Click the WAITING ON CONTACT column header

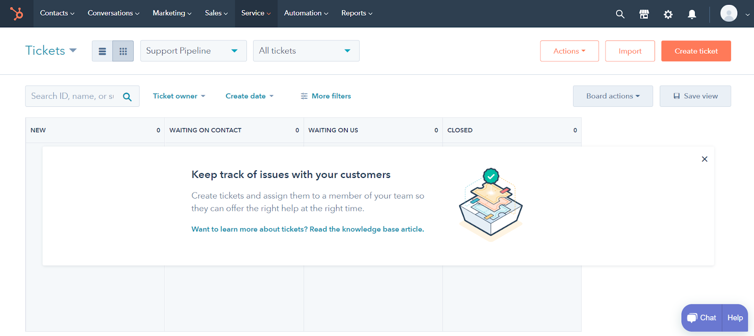click(234, 130)
